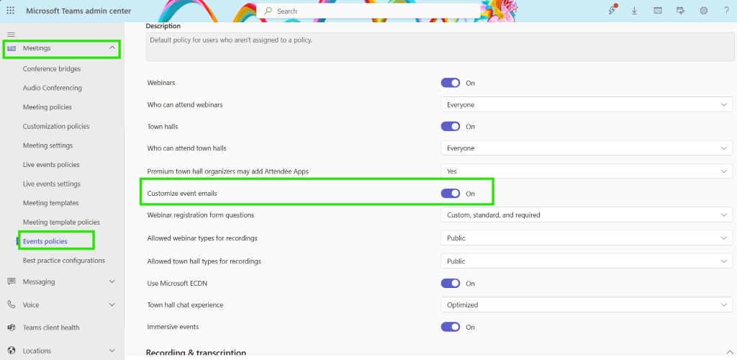Open the settings gear icon
Viewport: 737px width, 360px height.
(704, 11)
